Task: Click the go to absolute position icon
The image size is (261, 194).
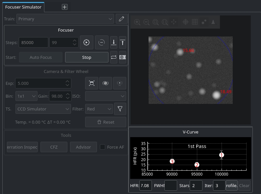Action: pyautogui.click(x=86, y=42)
